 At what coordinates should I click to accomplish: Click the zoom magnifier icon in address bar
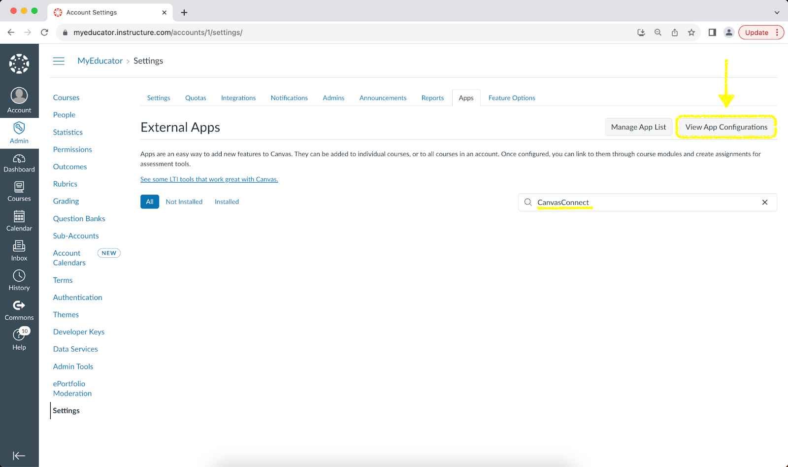coord(658,33)
